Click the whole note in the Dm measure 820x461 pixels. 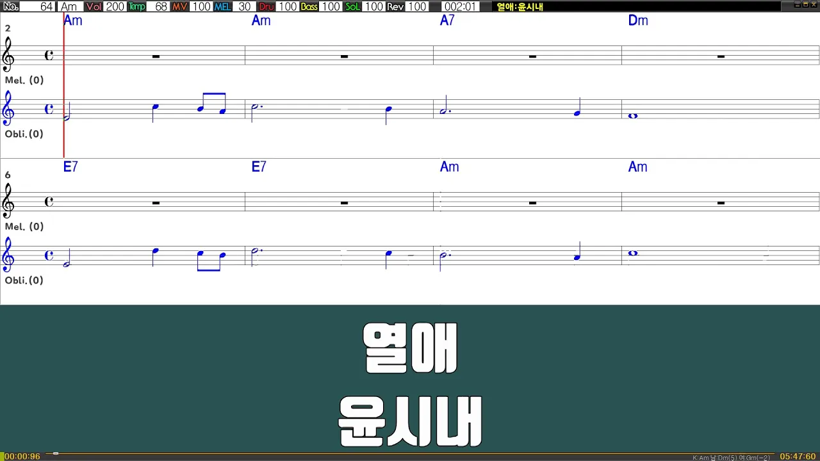633,116
